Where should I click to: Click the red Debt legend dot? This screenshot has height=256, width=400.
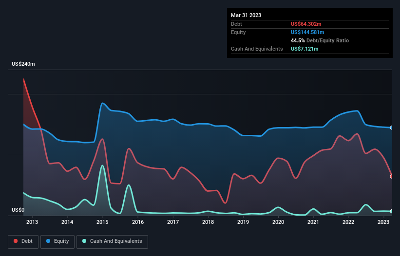coord(16,241)
